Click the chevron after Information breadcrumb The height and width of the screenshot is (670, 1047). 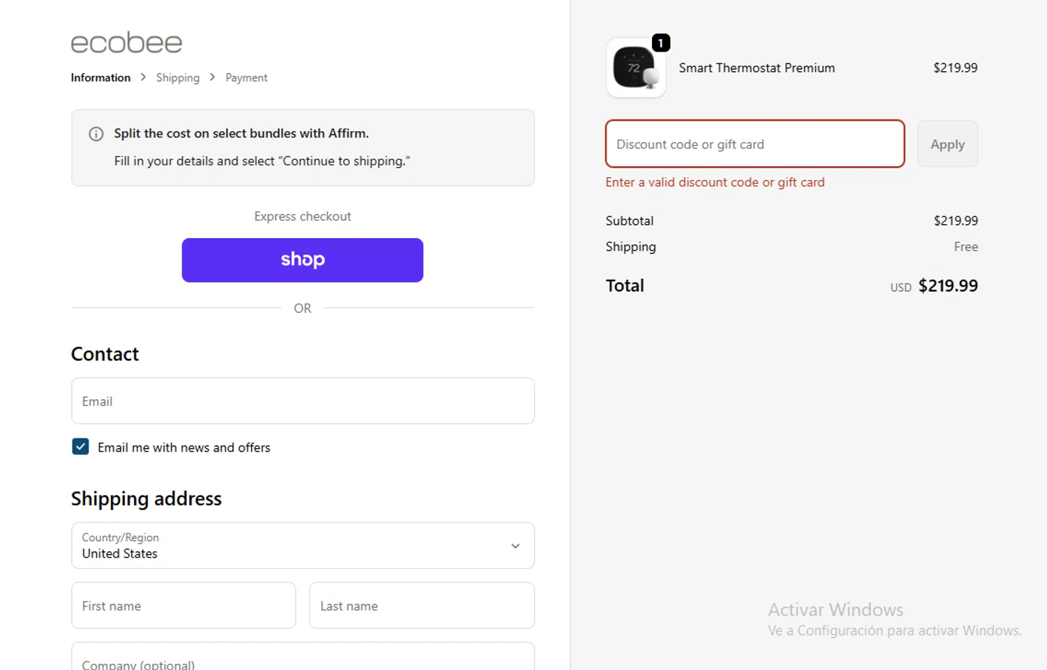(x=143, y=77)
